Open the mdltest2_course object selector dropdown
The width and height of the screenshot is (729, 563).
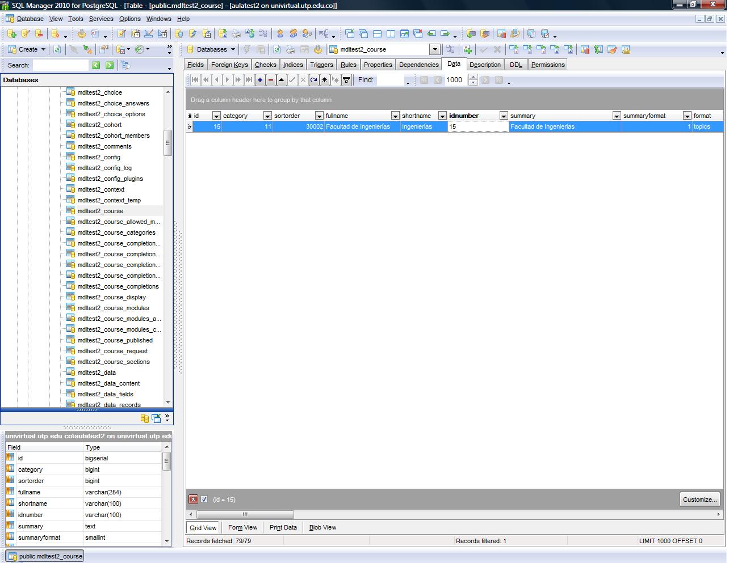(x=434, y=49)
